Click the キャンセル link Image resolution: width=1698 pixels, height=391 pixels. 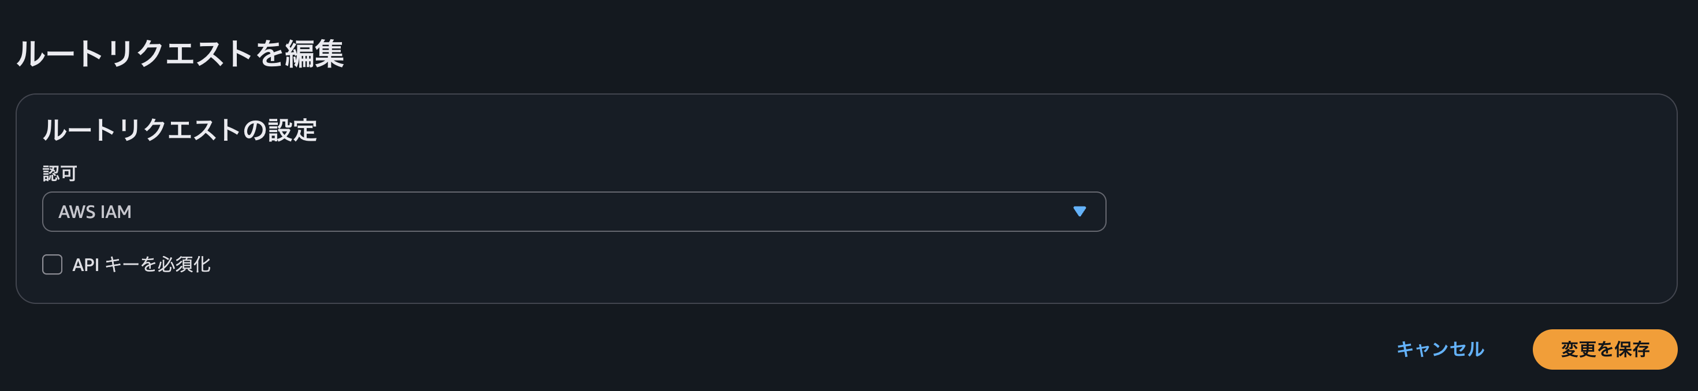pyautogui.click(x=1440, y=349)
